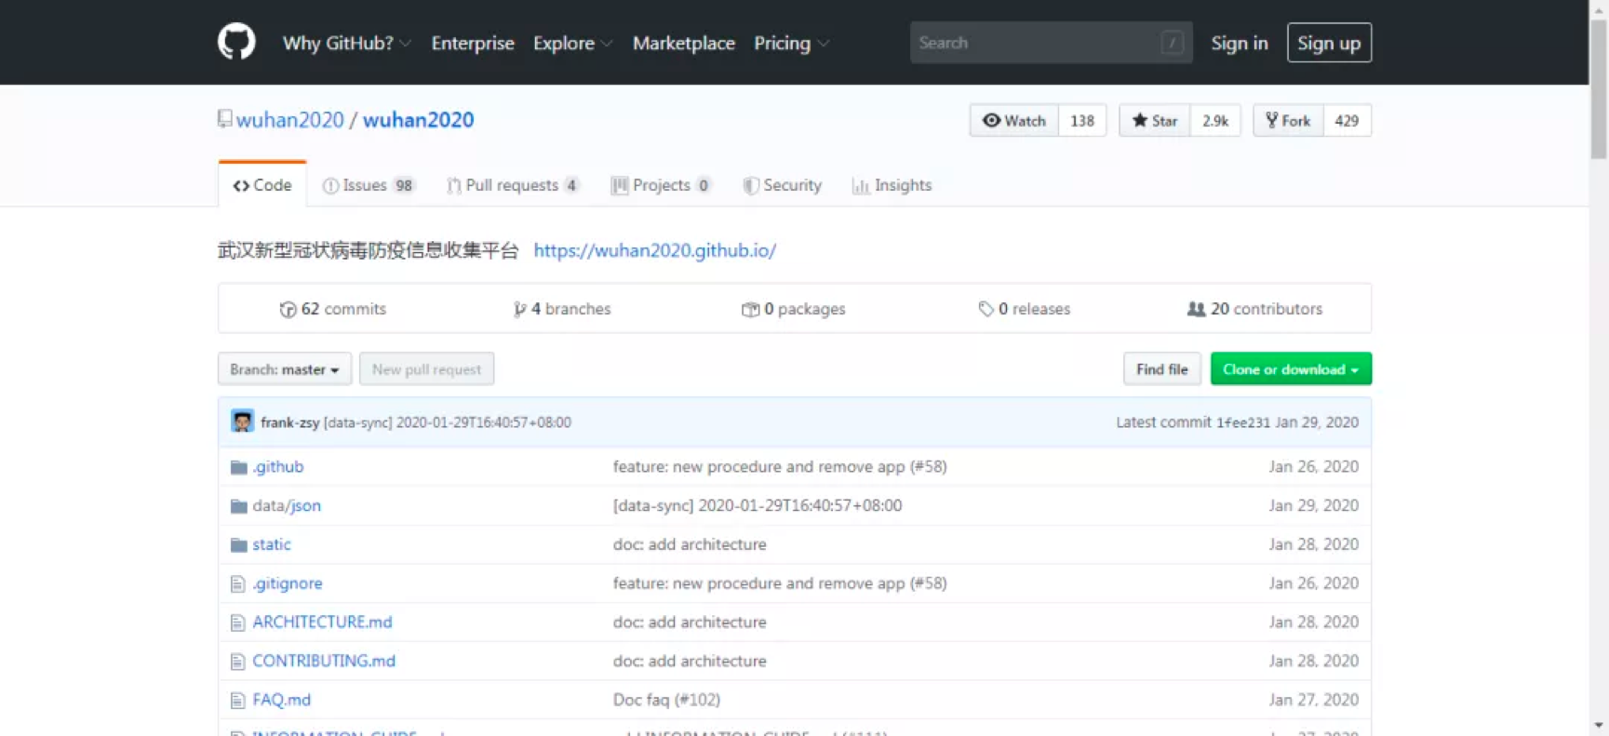Open the static folder icon
This screenshot has width=1609, height=736.
click(x=238, y=545)
